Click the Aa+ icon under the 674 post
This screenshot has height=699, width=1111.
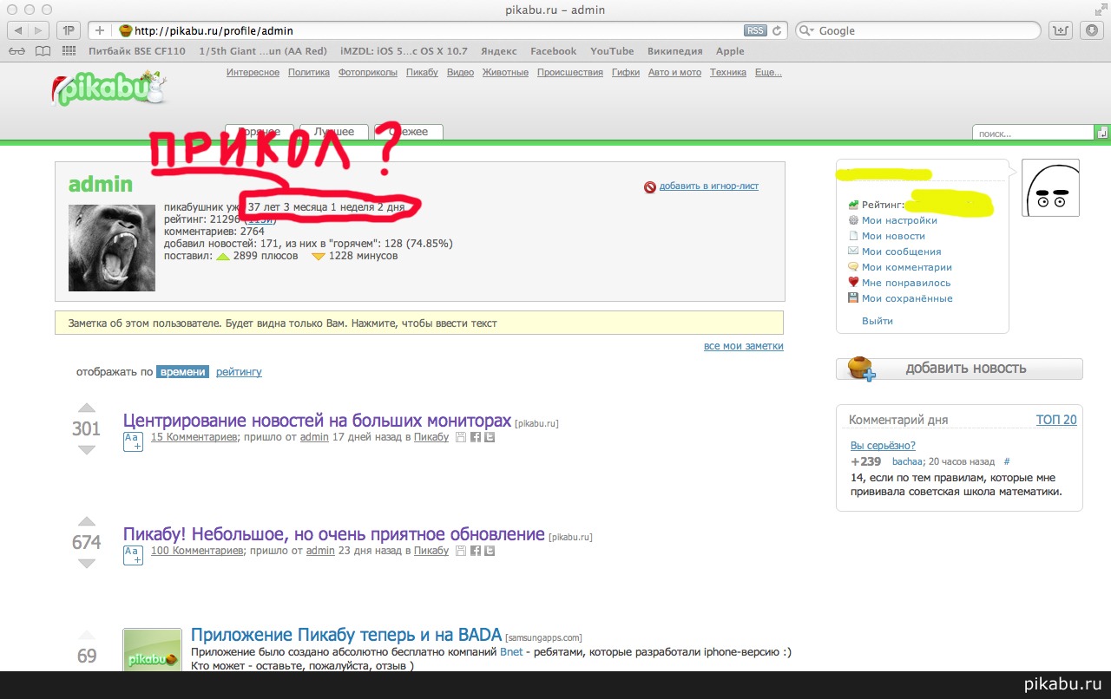(132, 555)
